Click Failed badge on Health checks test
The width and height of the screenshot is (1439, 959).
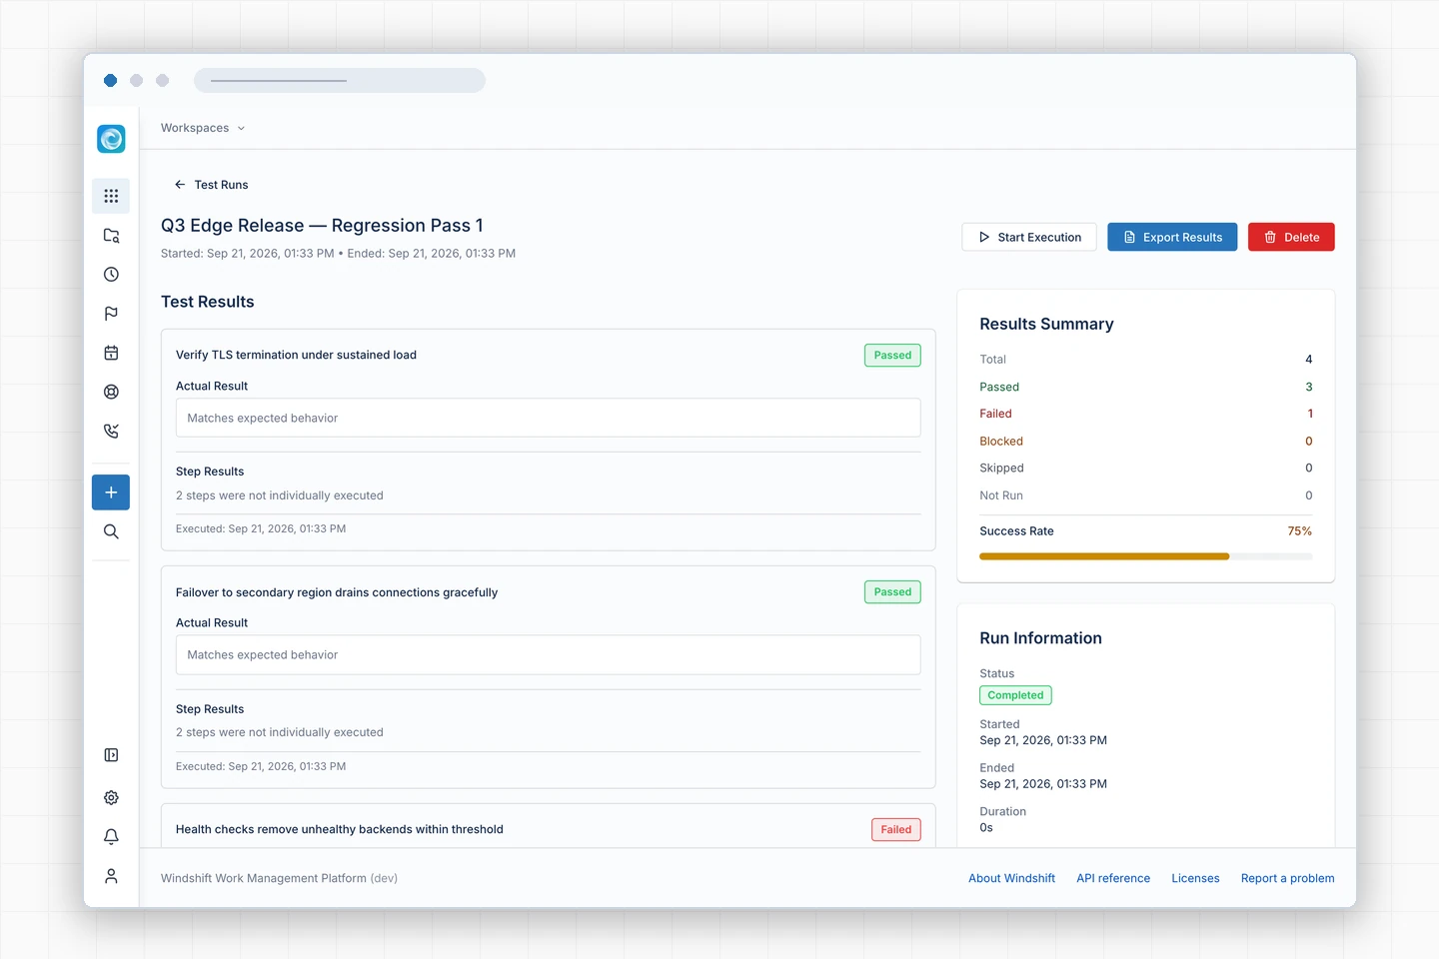click(x=896, y=829)
